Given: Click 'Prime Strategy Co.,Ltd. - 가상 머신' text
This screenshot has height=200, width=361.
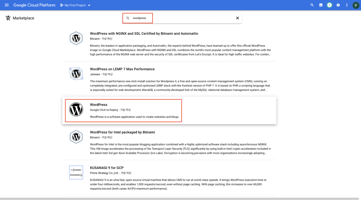Looking at the screenshot, I should [110, 173].
